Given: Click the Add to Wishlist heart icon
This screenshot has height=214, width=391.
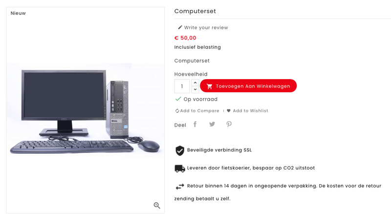Looking at the screenshot, I should pos(229,111).
